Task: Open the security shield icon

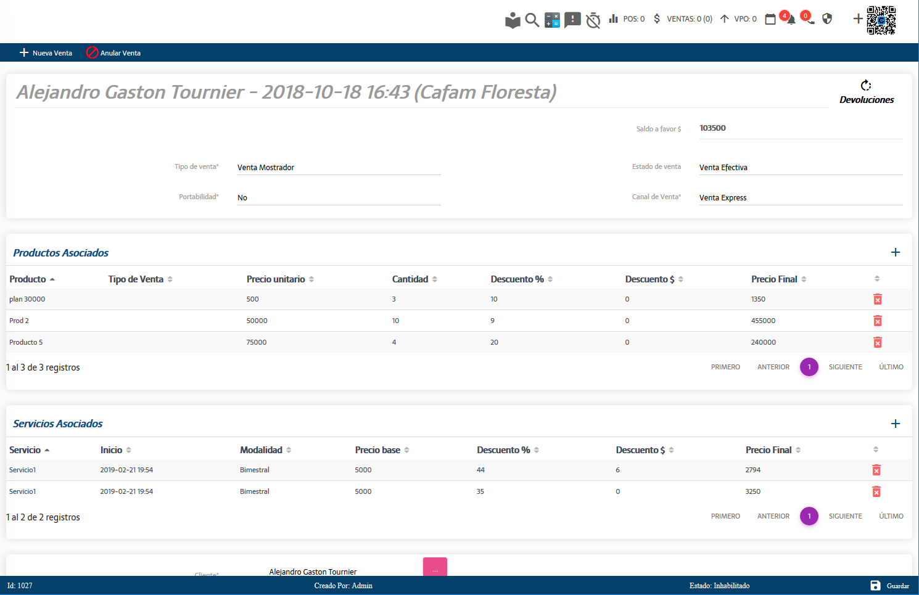Action: pyautogui.click(x=827, y=19)
